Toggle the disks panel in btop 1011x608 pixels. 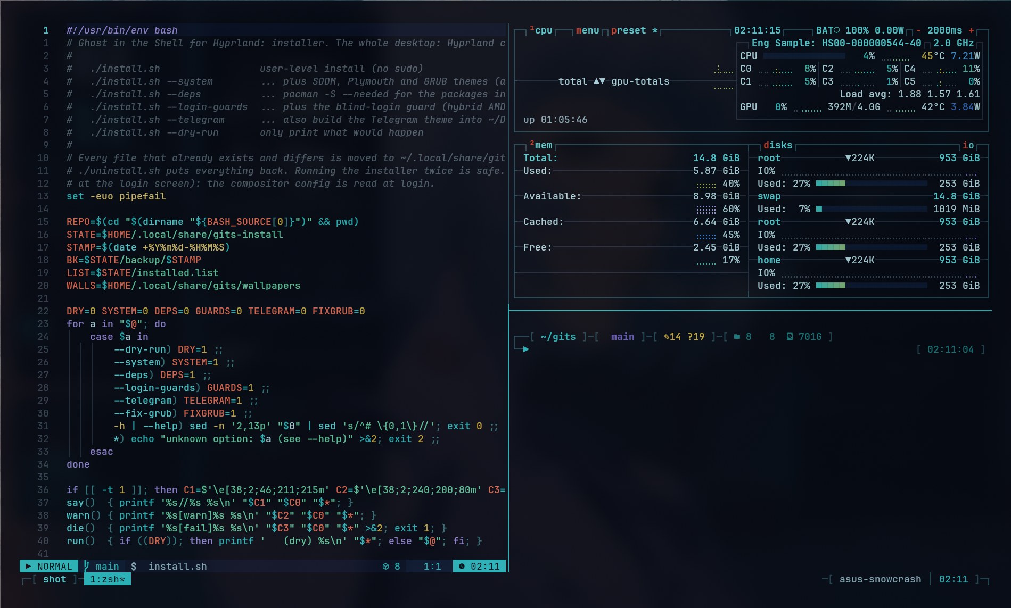(x=778, y=145)
